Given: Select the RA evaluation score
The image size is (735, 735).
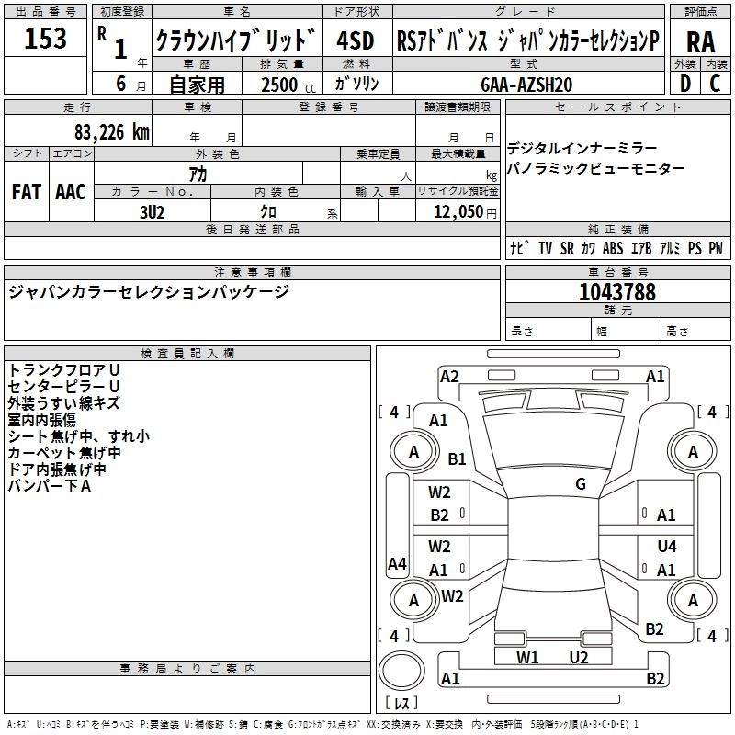Looking at the screenshot, I should pyautogui.click(x=700, y=40).
